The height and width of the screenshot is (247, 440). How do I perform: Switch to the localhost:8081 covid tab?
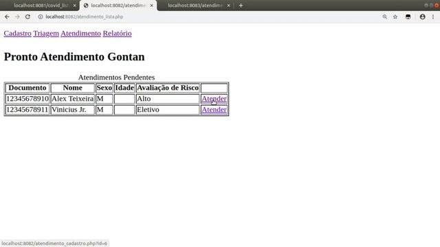click(x=41, y=5)
